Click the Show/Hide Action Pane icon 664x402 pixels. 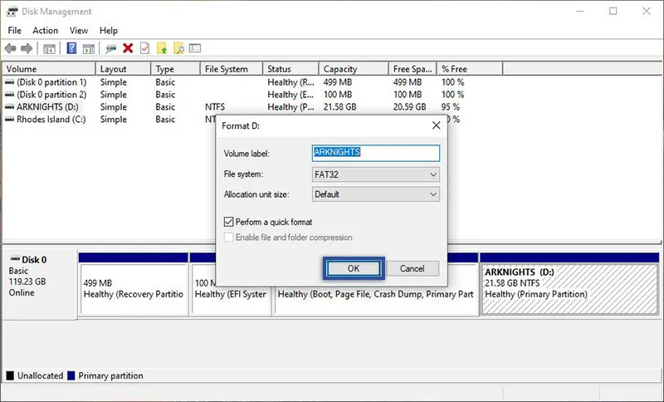tap(89, 49)
